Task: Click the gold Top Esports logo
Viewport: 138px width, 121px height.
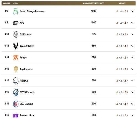Action: (16, 69)
